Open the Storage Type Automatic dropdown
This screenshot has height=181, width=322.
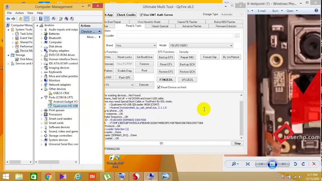(x=232, y=15)
